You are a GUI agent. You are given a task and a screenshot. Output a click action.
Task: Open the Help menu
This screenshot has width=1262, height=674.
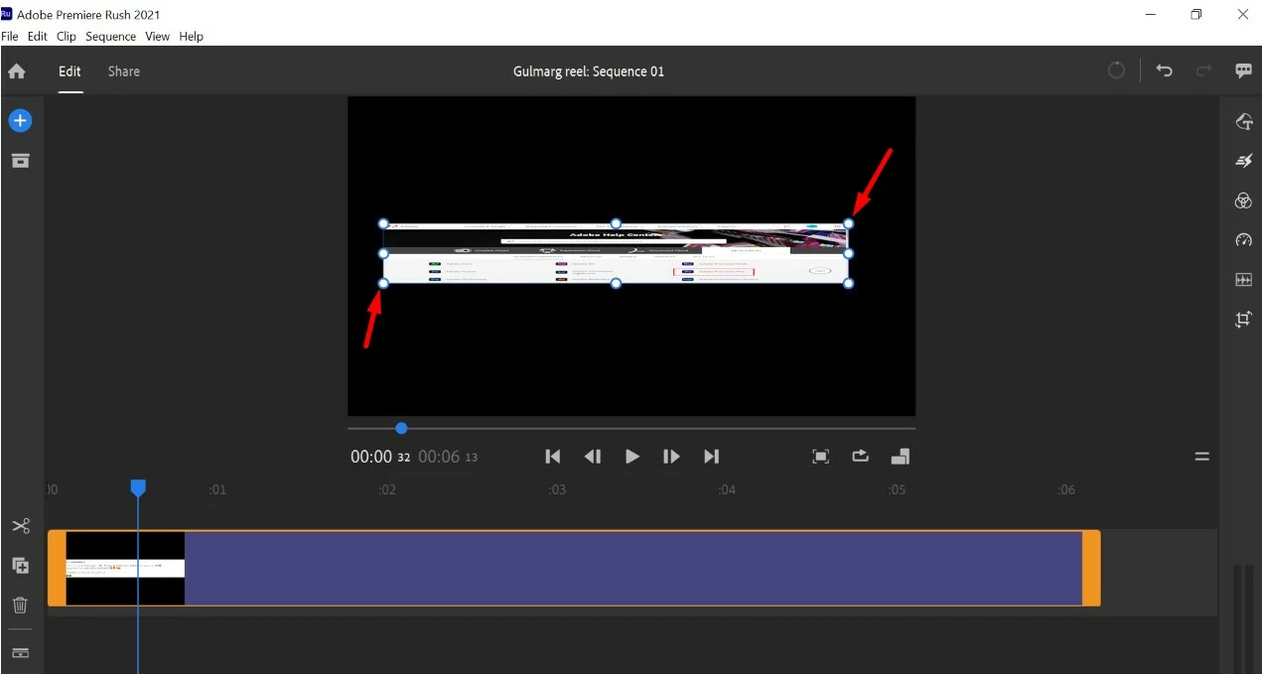[192, 37]
